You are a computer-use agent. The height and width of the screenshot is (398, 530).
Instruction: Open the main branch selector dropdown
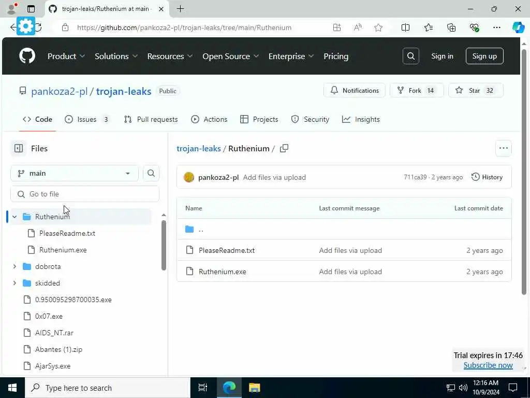point(75,173)
